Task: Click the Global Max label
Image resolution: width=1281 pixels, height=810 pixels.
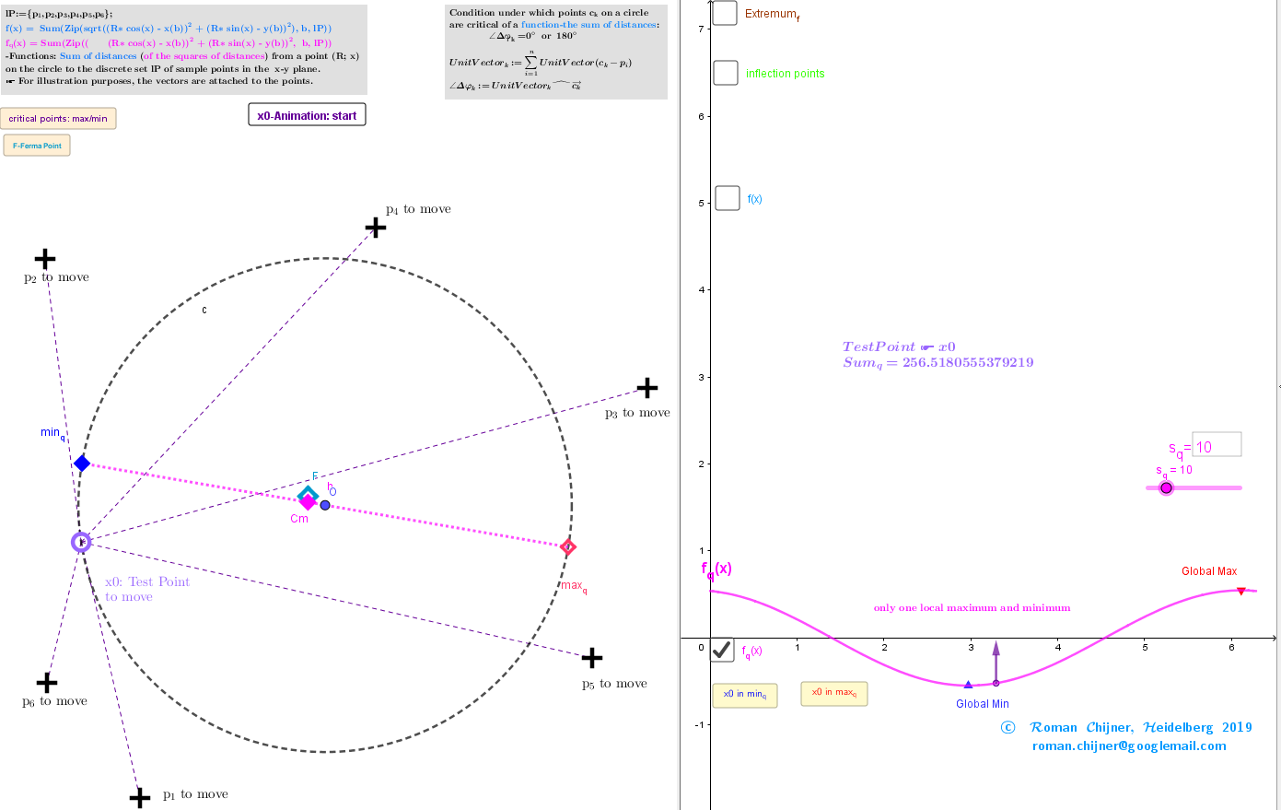Action: [1209, 571]
